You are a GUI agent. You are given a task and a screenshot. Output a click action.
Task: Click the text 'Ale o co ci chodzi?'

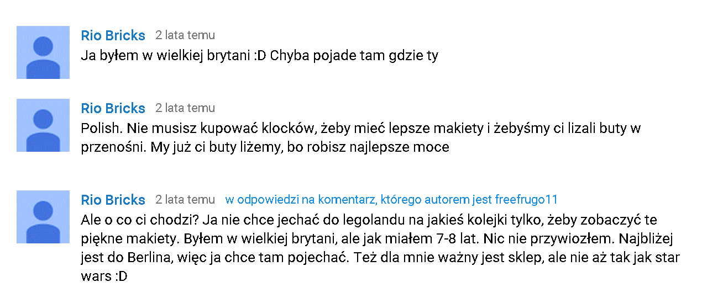point(140,220)
